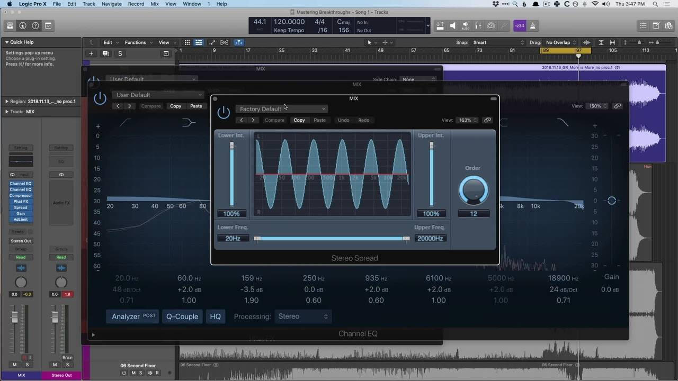The height and width of the screenshot is (381, 678).
Task: Expand the Processing Stereo dropdown
Action: (303, 316)
